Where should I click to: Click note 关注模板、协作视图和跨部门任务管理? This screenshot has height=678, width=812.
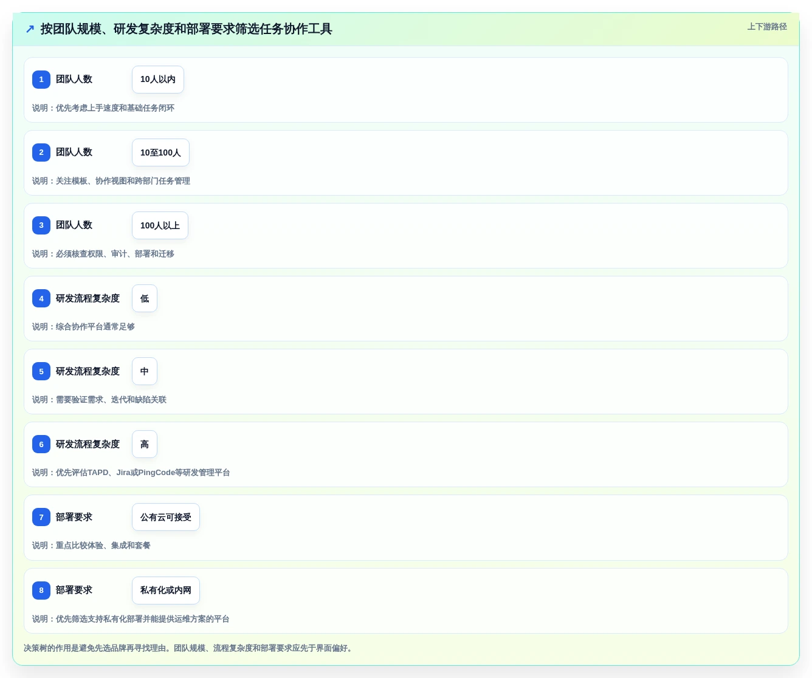[x=111, y=181]
